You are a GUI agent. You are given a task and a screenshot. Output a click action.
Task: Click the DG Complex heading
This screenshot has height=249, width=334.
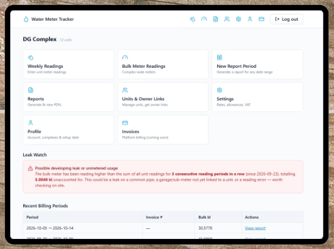click(x=40, y=39)
